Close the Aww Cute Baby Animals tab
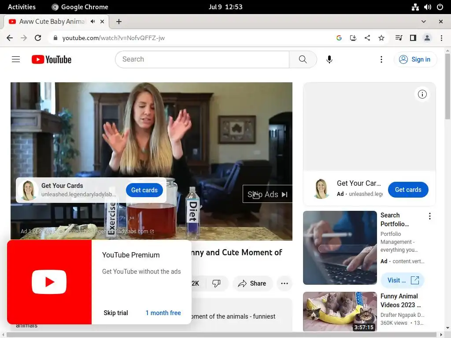The image size is (451, 338). point(102,21)
